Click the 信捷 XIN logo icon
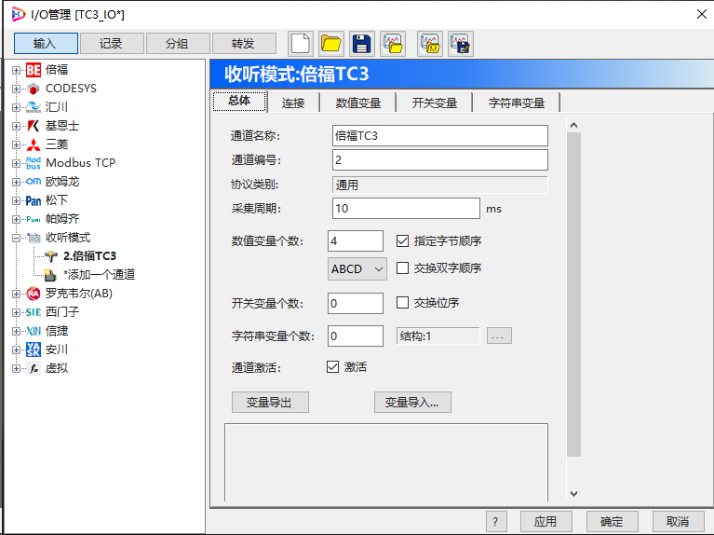Viewport: 714px width, 535px height. click(34, 331)
